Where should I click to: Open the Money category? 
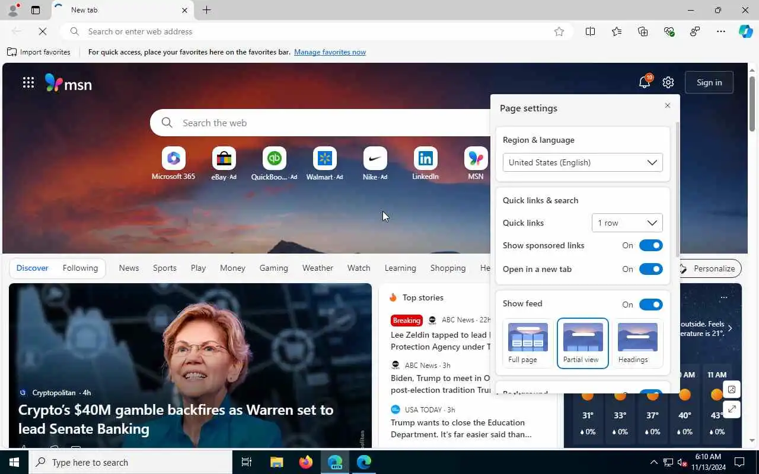232,268
